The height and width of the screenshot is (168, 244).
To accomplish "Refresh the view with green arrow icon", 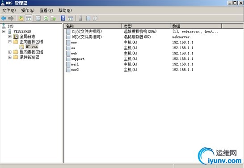I will pos(46,18).
